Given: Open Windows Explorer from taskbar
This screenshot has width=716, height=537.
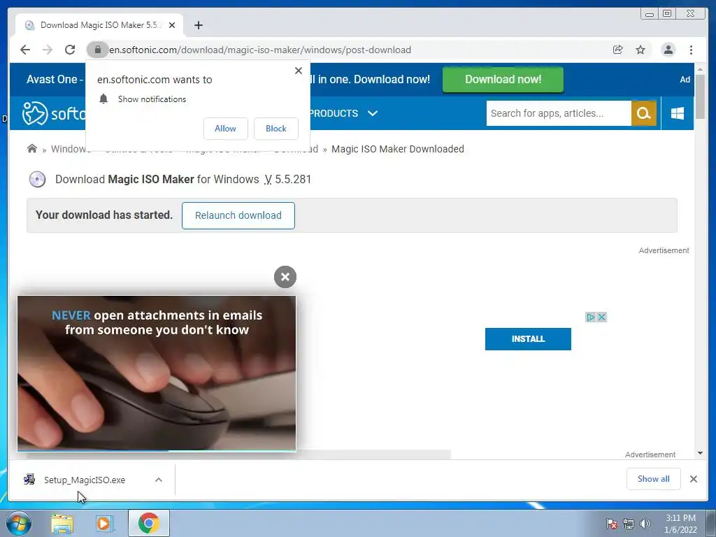Looking at the screenshot, I should coord(62,524).
